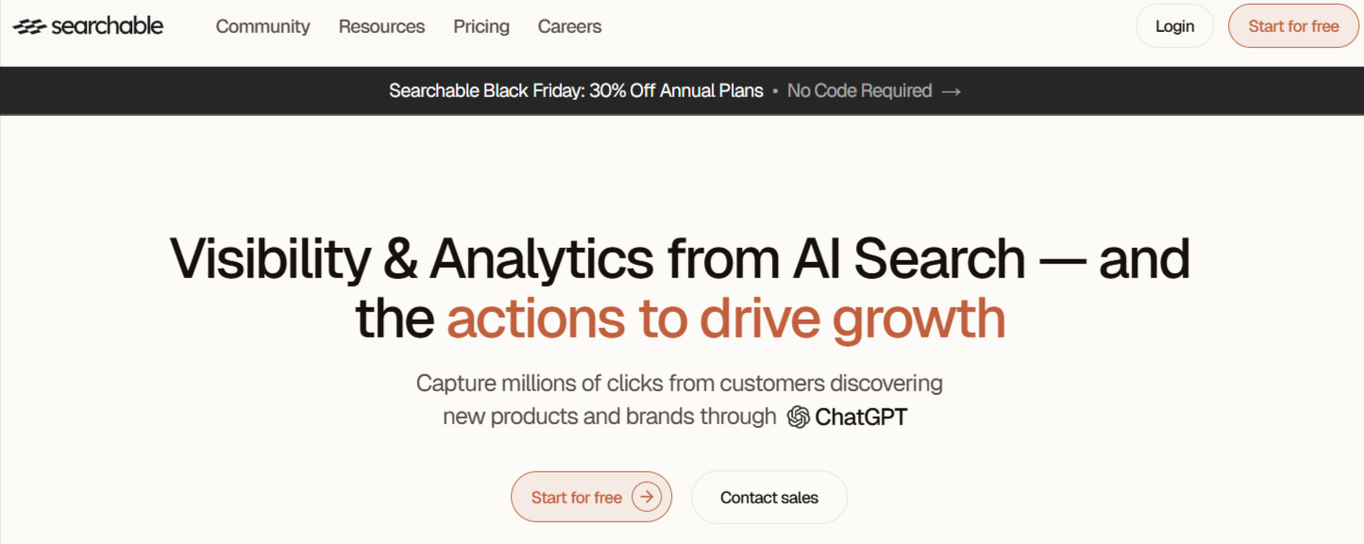Click the dark announcement banner bar

point(189,91)
